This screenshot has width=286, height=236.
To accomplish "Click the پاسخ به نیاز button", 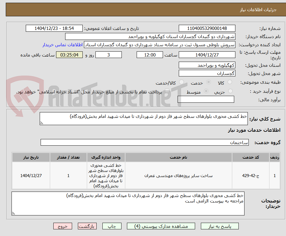I will [x=220, y=226].
